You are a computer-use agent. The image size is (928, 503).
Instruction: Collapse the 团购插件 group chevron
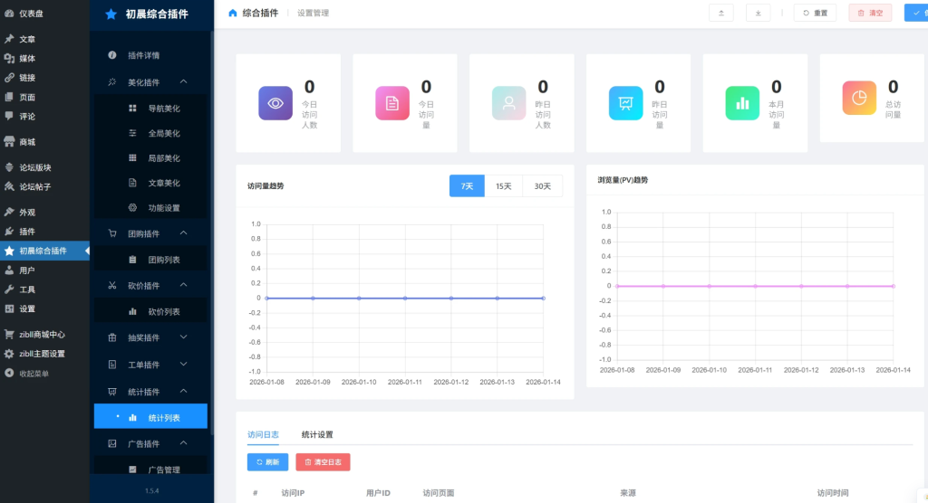(x=183, y=233)
